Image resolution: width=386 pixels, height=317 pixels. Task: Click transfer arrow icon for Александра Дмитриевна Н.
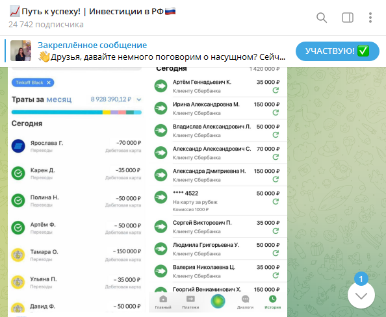coord(161,175)
